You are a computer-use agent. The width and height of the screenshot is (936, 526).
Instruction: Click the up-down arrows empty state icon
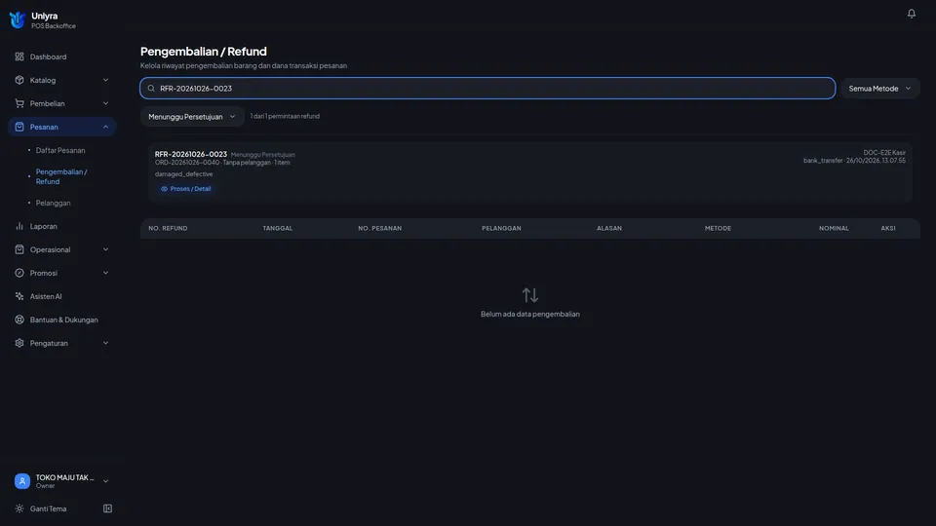[530, 294]
